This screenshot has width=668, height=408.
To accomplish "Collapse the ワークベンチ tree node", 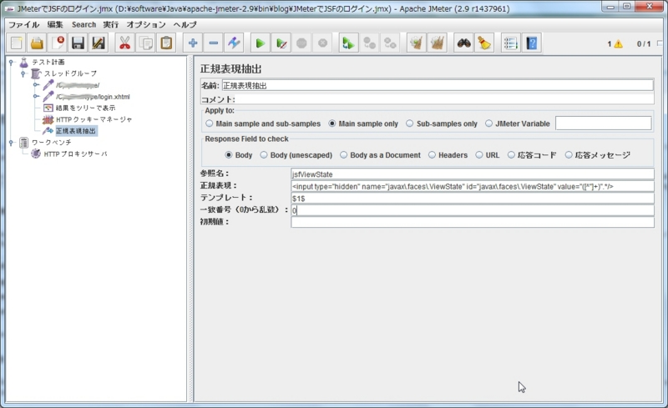I will click(12, 143).
